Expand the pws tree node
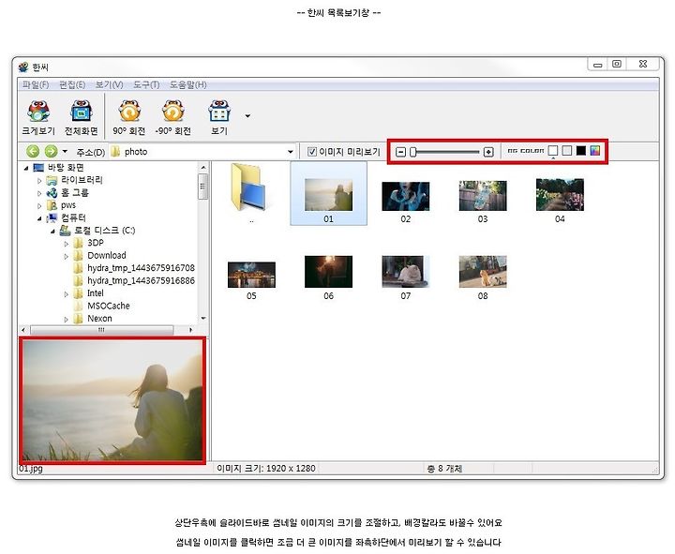 (x=39, y=206)
